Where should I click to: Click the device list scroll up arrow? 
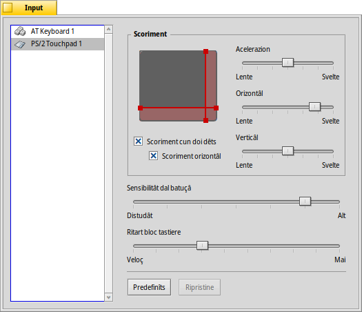108,30
